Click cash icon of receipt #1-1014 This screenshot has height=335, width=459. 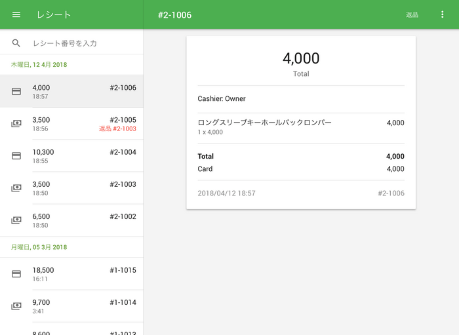tap(16, 306)
